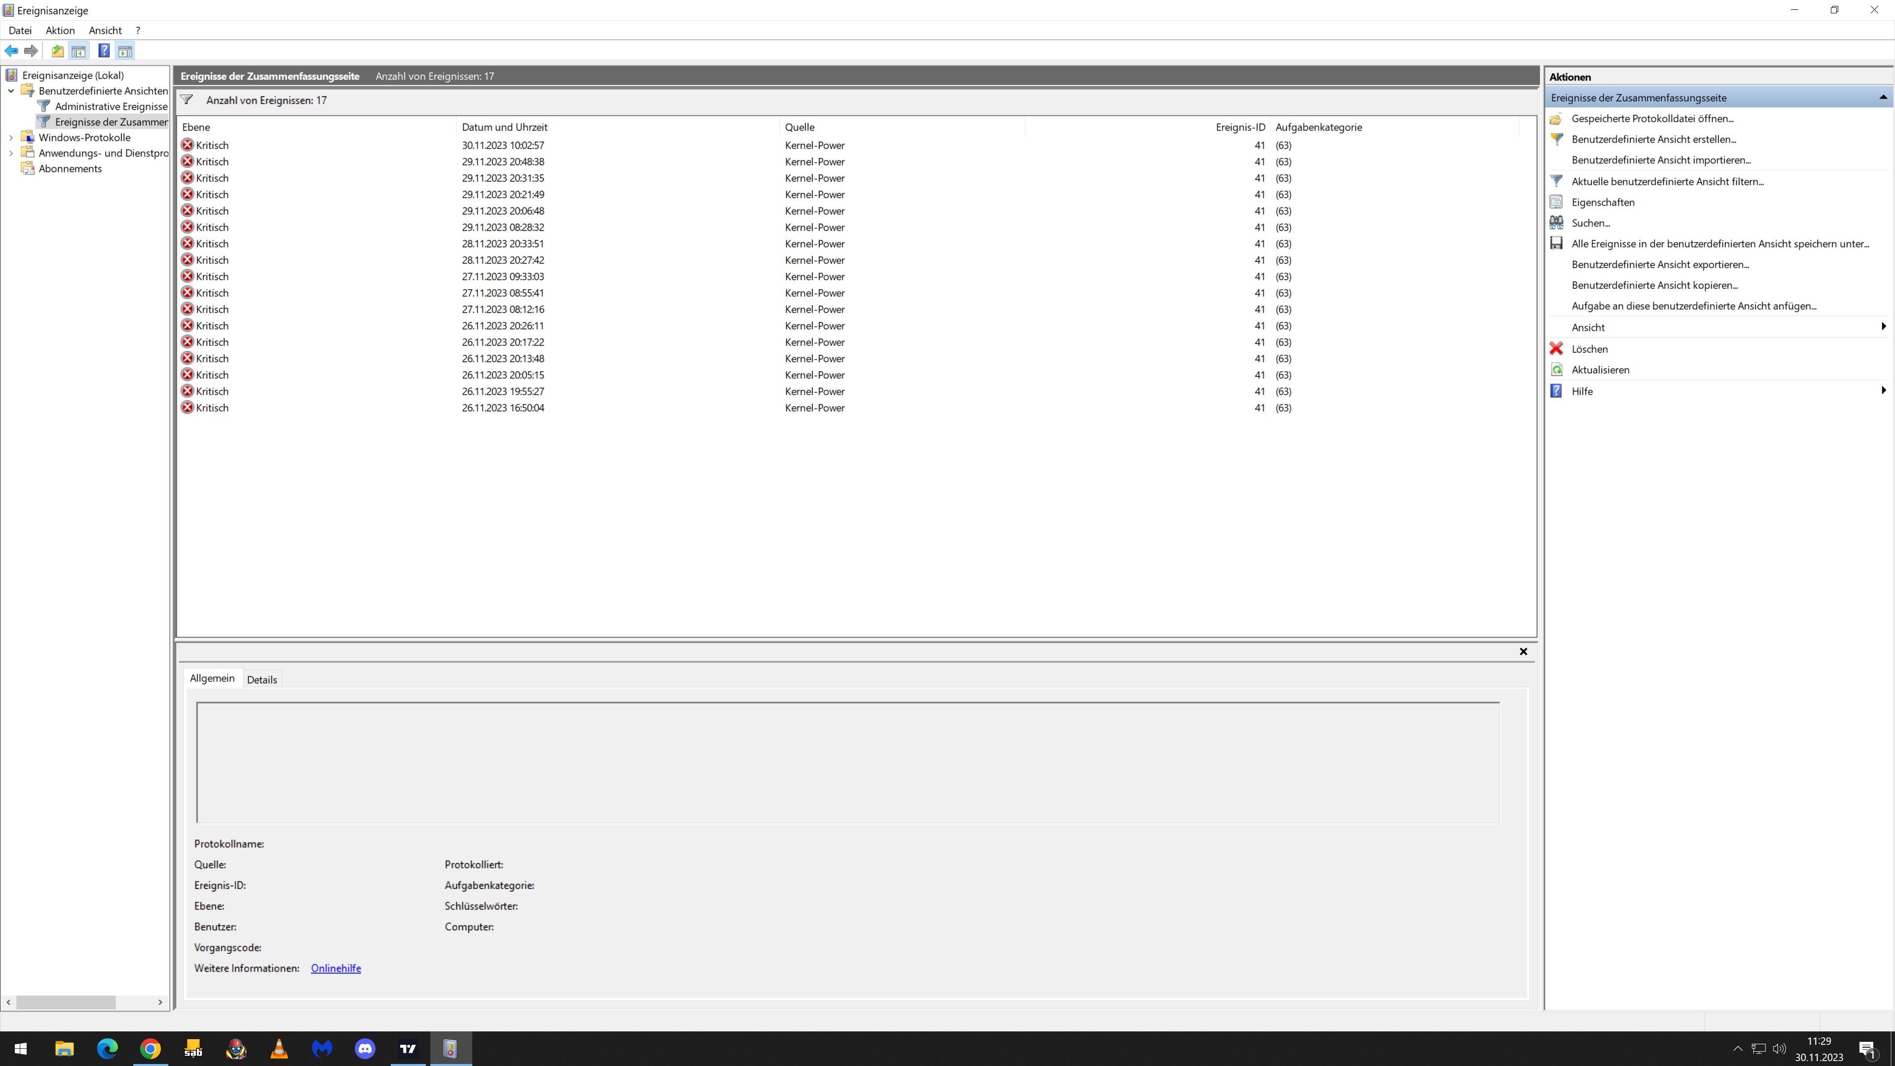The width and height of the screenshot is (1895, 1066).
Task: Expand the Windows-Protokolle tree node
Action: (11, 138)
